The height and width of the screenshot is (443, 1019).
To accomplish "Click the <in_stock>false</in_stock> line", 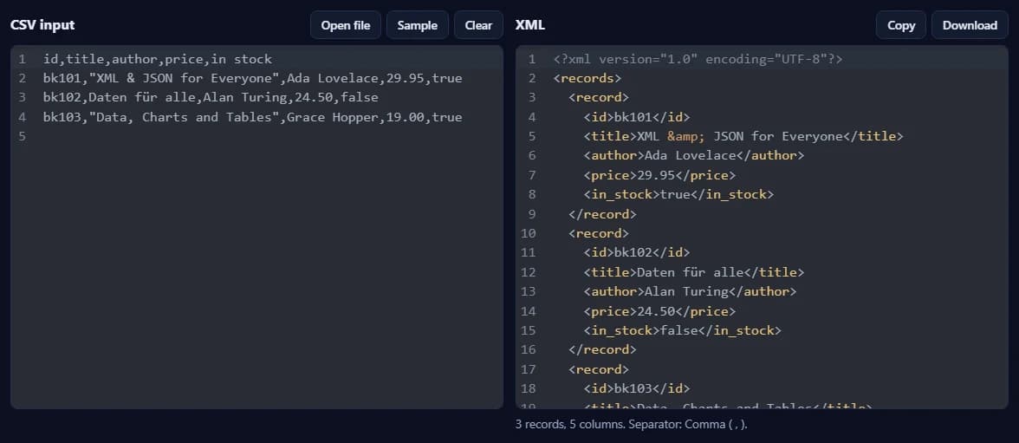I will point(683,330).
